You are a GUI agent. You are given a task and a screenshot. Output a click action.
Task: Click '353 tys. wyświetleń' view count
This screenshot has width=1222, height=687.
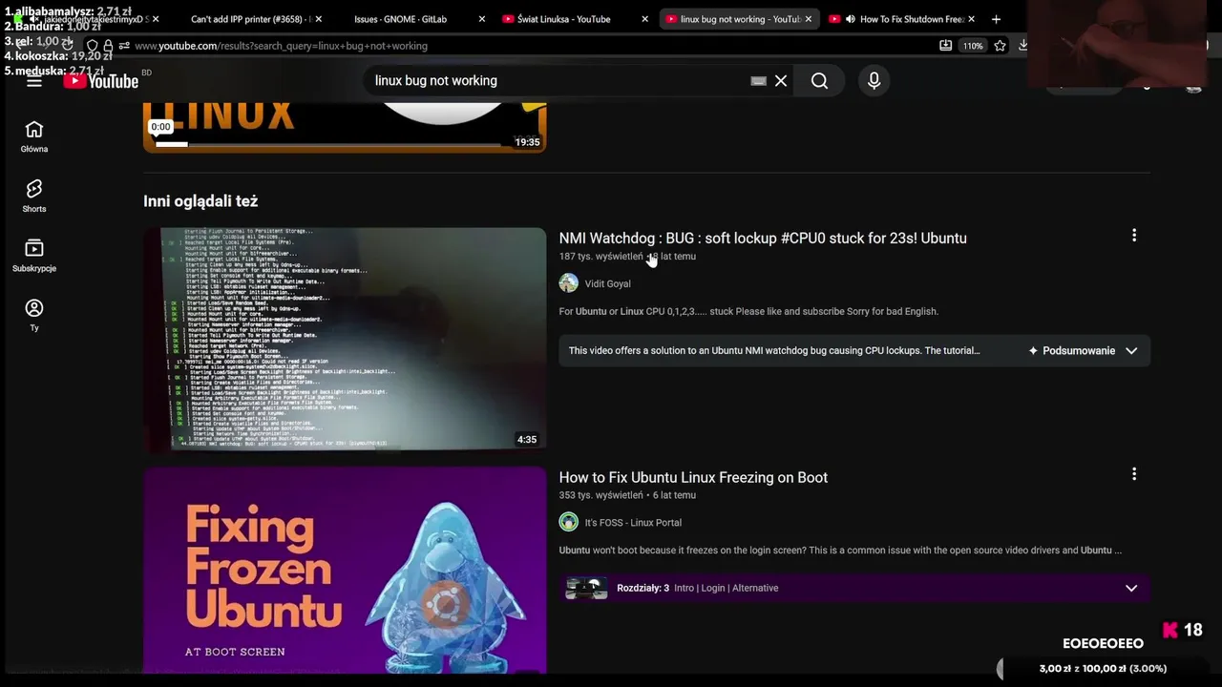click(600, 495)
